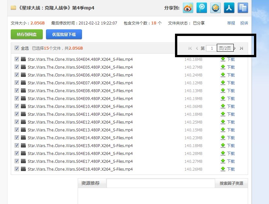Click the blue 优蛋批量下载 button
The height and width of the screenshot is (204, 269).
(64, 34)
